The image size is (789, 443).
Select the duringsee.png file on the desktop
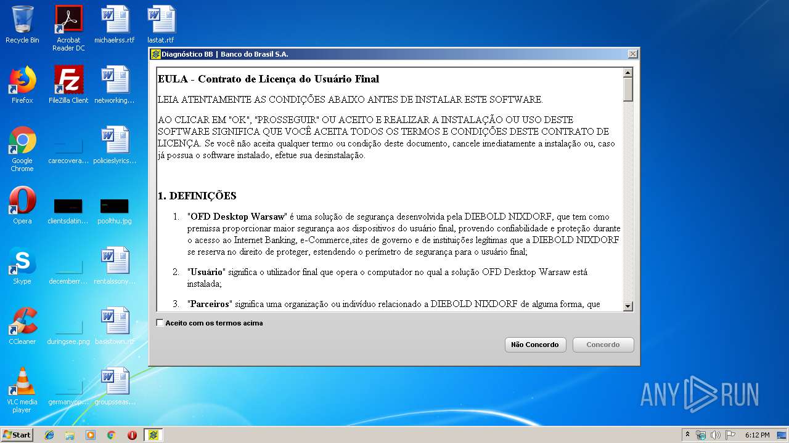pos(68,331)
